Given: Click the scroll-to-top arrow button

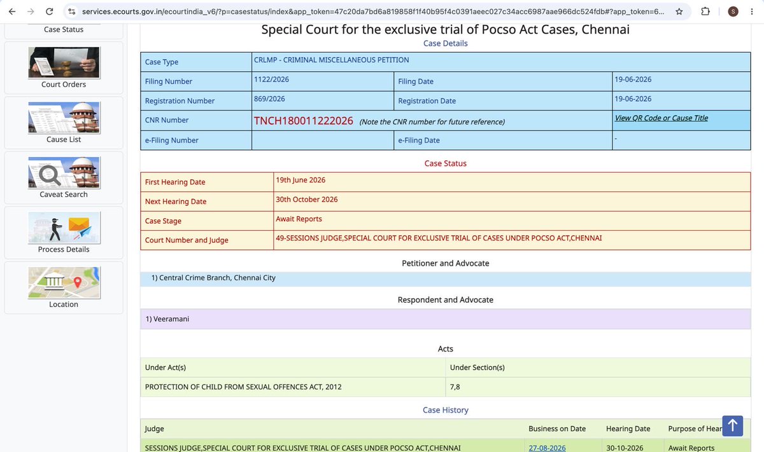Looking at the screenshot, I should tap(733, 425).
